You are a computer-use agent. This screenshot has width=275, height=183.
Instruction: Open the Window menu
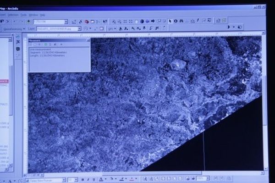tap(33, 15)
